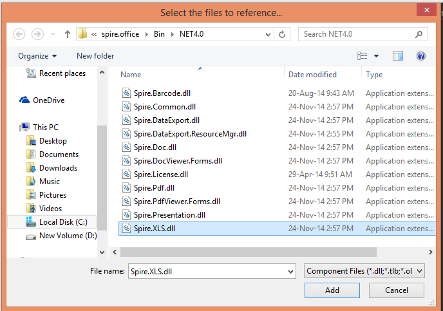Open the Help question mark icon
Image resolution: width=443 pixels, height=311 pixels.
click(x=421, y=56)
